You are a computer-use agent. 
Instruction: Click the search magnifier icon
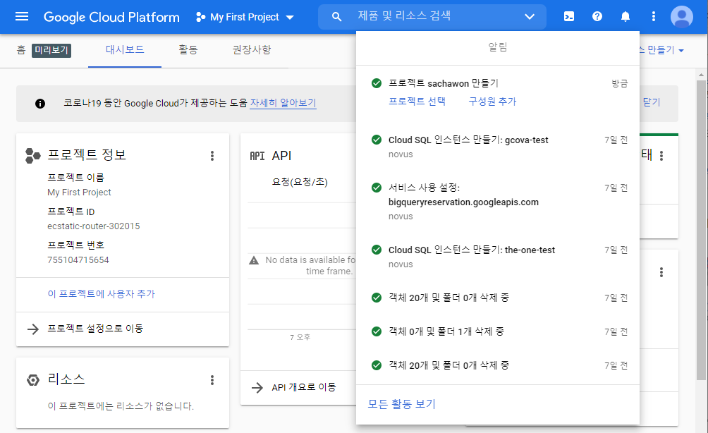(336, 17)
